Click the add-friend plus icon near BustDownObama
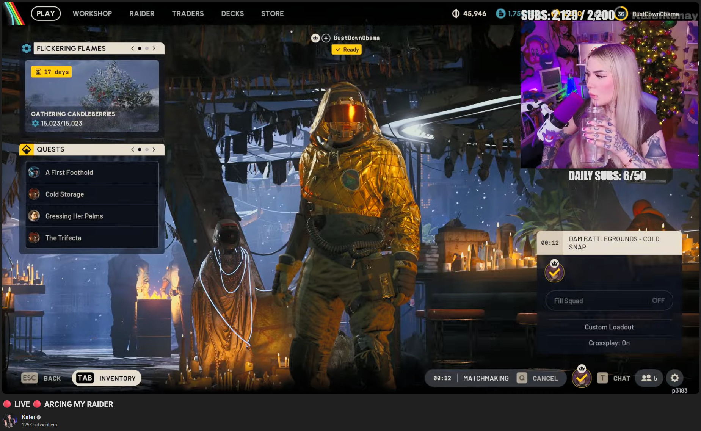Viewport: 701px width, 431px height. [x=326, y=38]
